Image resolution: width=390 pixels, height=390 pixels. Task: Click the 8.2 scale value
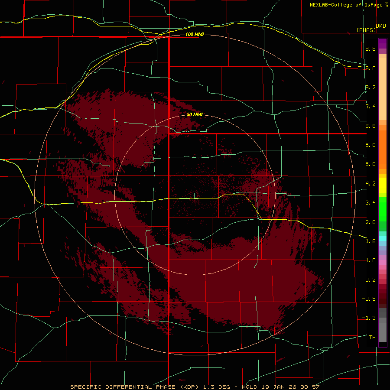[370, 87]
